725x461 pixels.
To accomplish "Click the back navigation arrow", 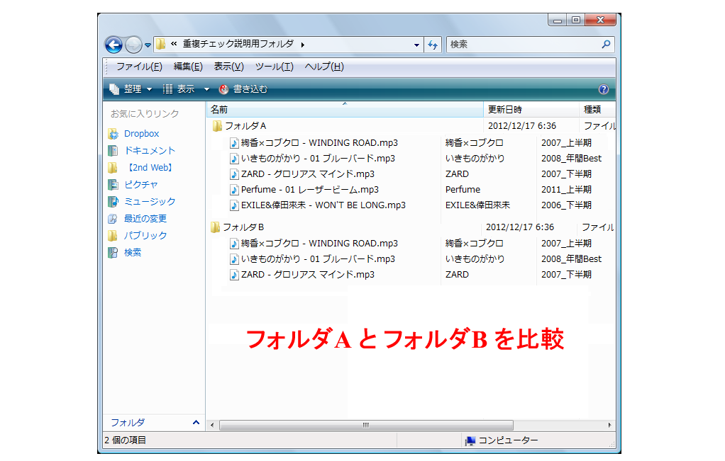I will coord(114,44).
